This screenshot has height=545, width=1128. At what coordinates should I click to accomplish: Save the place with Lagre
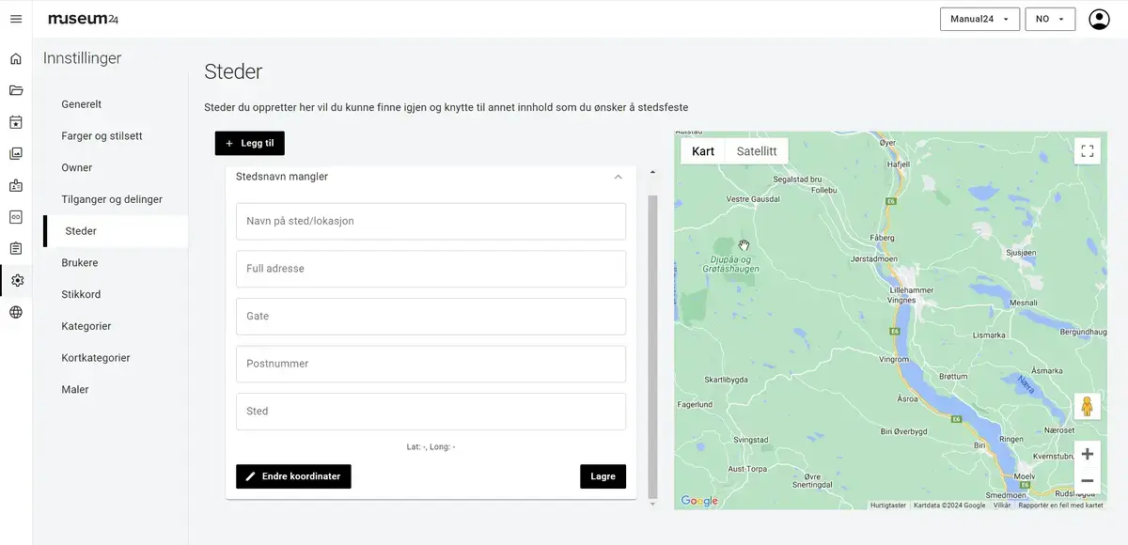coord(603,476)
